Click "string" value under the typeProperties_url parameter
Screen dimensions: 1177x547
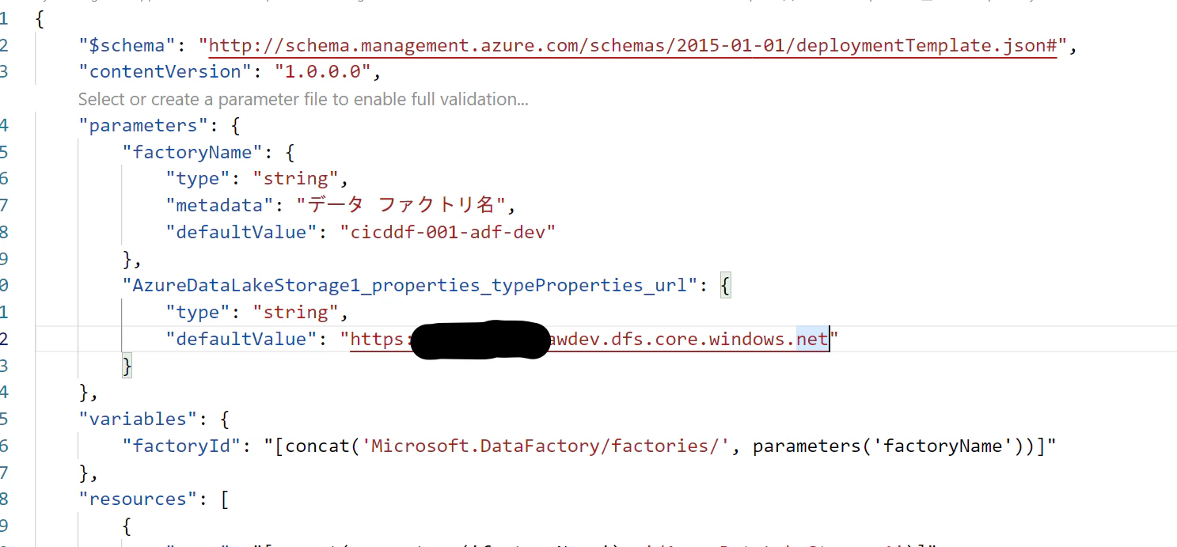[295, 312]
